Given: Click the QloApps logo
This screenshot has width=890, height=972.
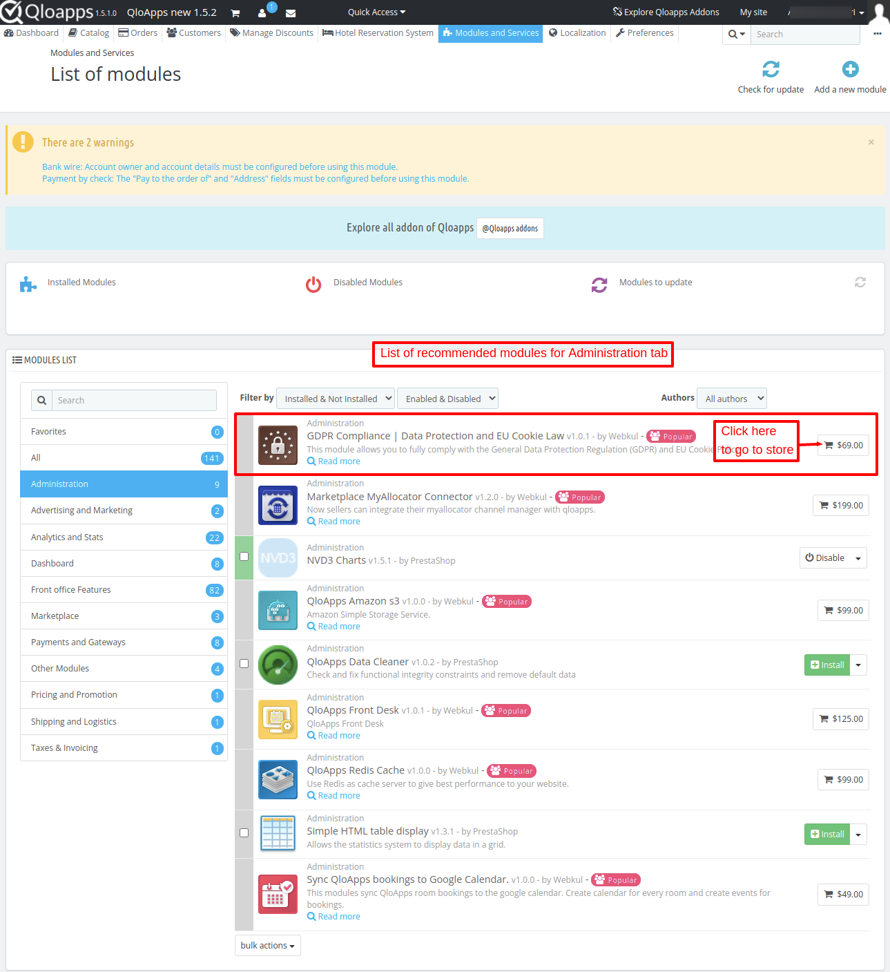Looking at the screenshot, I should [x=48, y=11].
